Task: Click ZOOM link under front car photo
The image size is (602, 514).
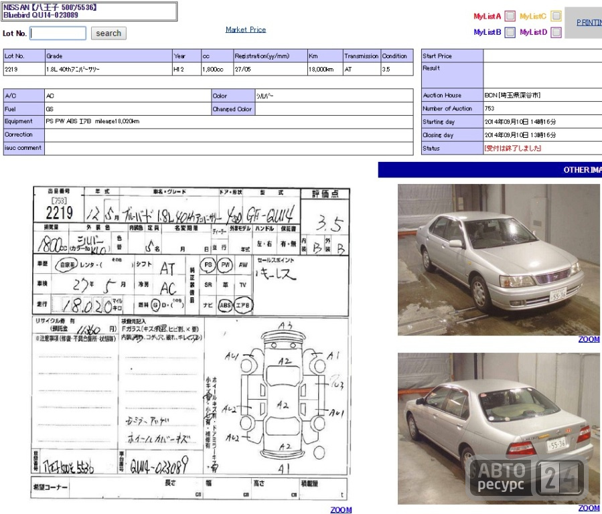Action: tap(589, 339)
